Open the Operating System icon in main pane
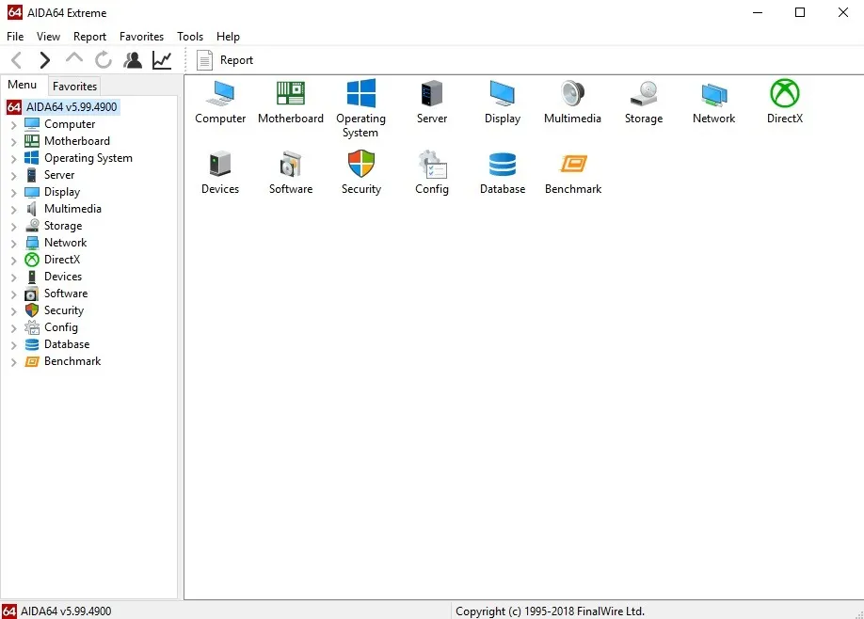Image resolution: width=864 pixels, height=619 pixels. click(360, 93)
